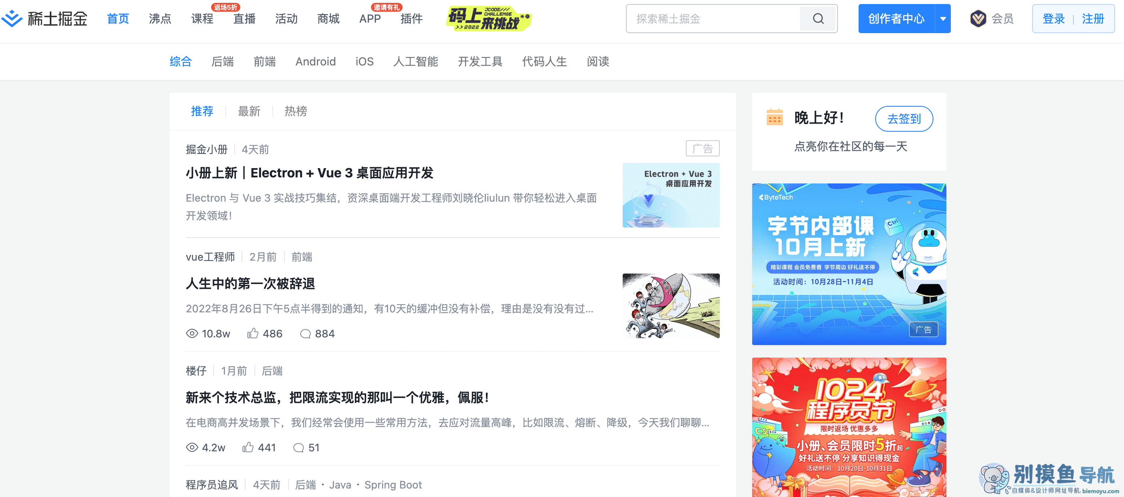
Task: Click the Java tag on 程序员追风 post
Action: tap(340, 485)
